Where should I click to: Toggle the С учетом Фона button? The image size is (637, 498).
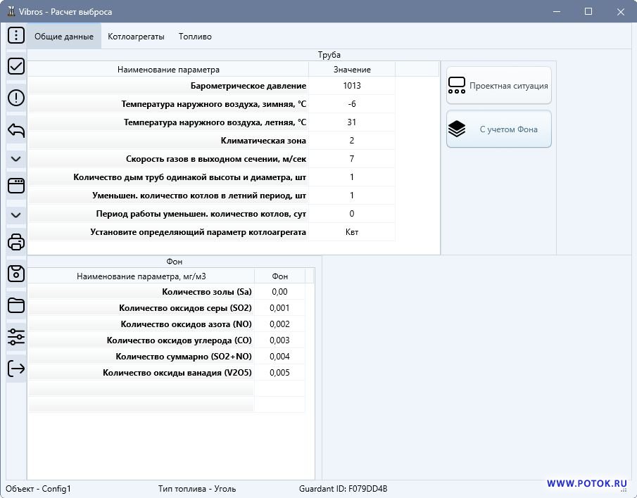pos(498,129)
